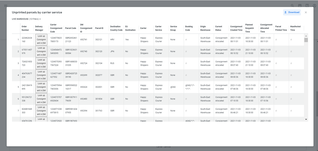Sort by Origin Warehouse column header

point(205,28)
